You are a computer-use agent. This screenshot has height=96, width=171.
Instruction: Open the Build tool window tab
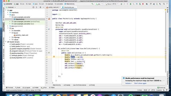18,87
